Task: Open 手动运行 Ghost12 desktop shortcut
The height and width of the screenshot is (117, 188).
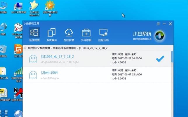Action: (34, 8)
